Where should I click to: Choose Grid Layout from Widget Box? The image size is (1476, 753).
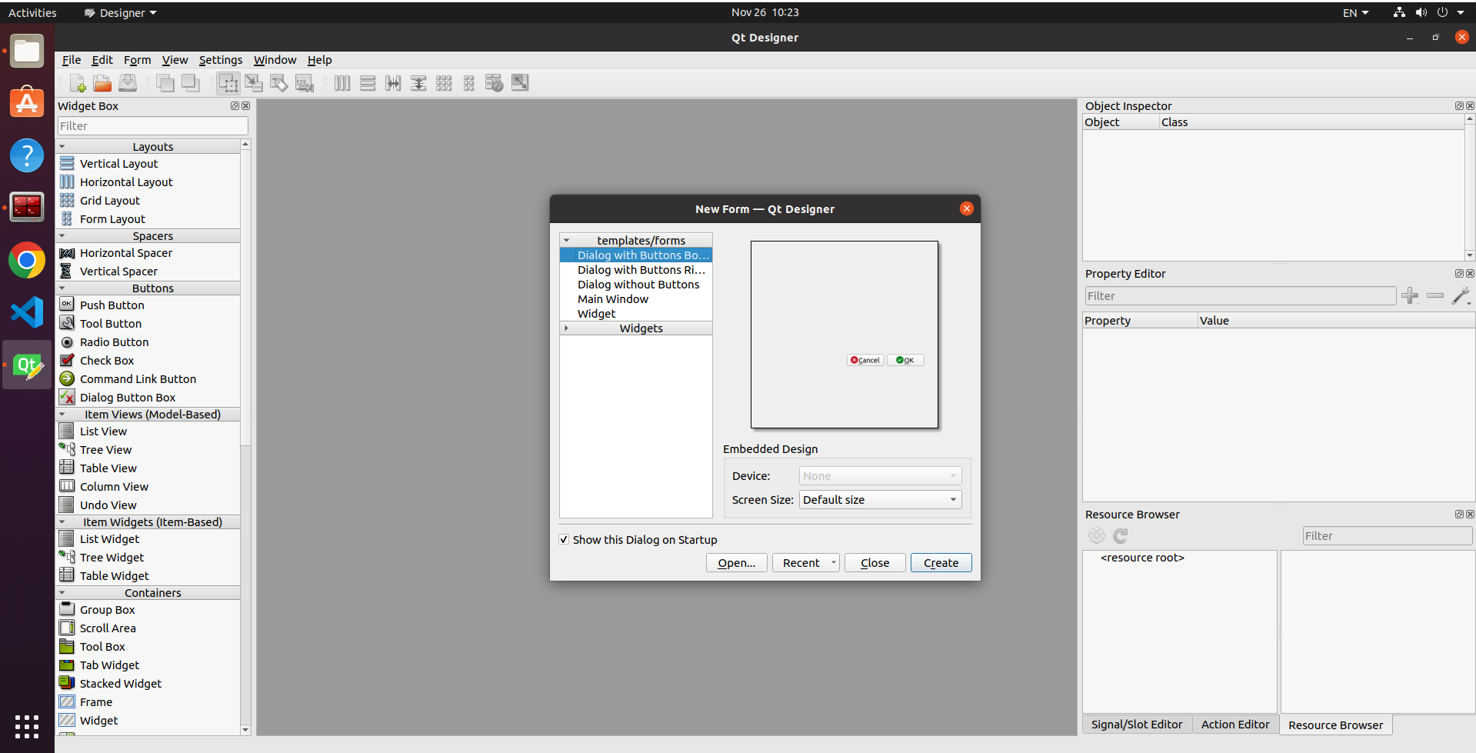pos(109,201)
